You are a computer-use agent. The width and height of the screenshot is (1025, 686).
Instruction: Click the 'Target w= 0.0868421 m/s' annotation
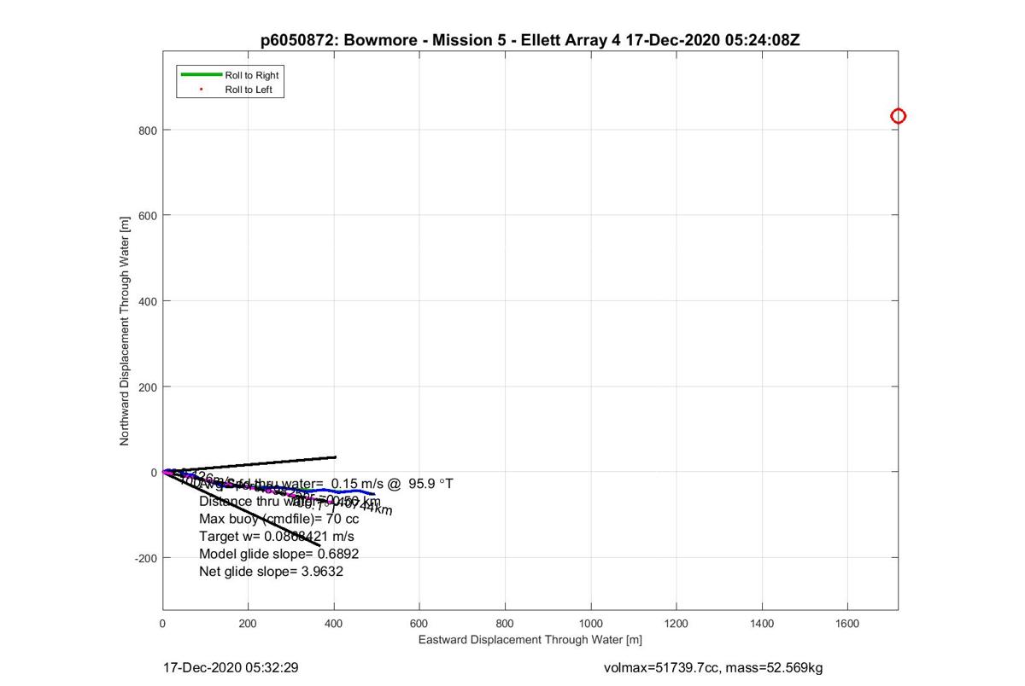[x=276, y=537]
